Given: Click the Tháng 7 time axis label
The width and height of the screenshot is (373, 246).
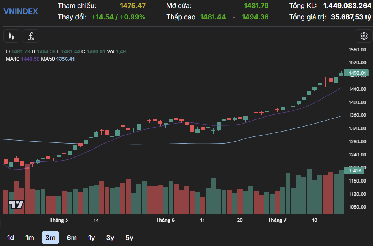Looking at the screenshot, I should point(277,220).
